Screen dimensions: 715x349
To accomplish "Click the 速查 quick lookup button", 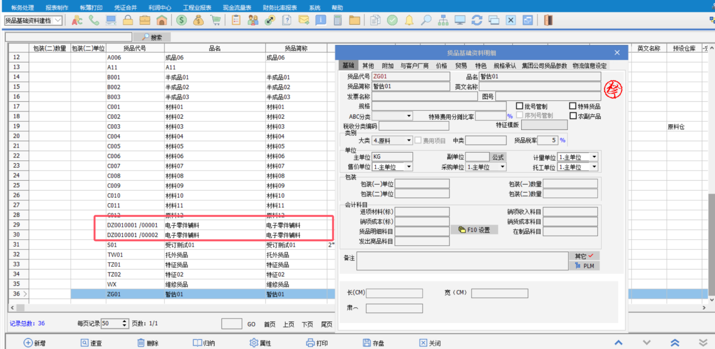I will 91,343.
